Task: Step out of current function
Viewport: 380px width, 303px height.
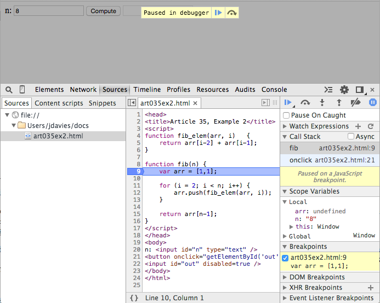Action: [x=339, y=103]
